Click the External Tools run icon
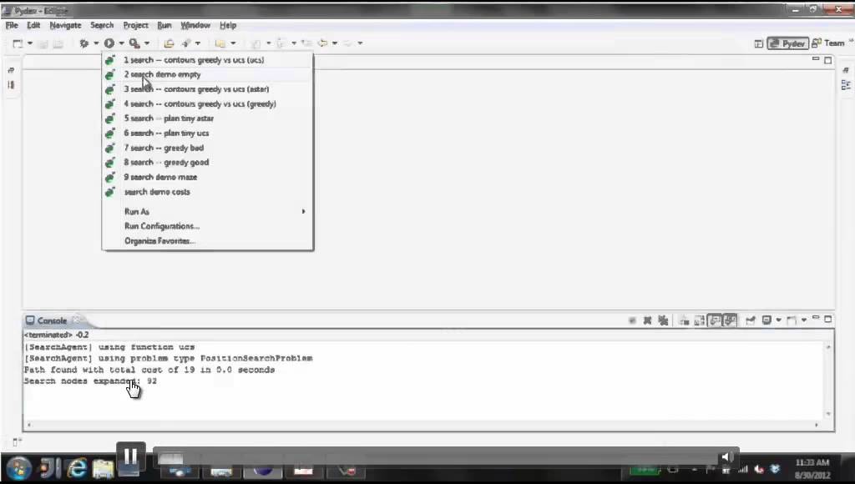This screenshot has width=855, height=484. [x=134, y=43]
